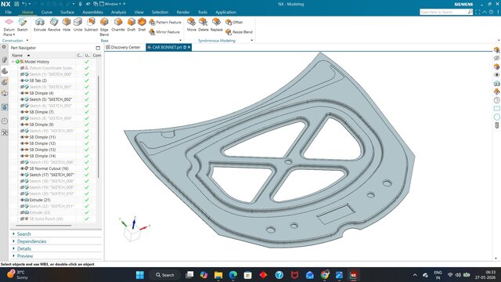Toggle visibility of Sketch (5) "SKETCH_002"

(22, 99)
